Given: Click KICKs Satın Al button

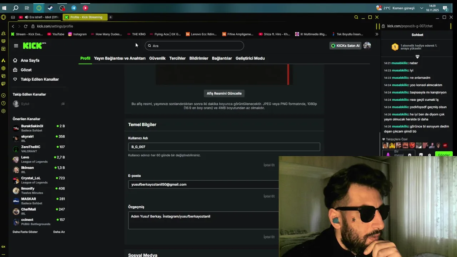Looking at the screenshot, I should 345,46.
